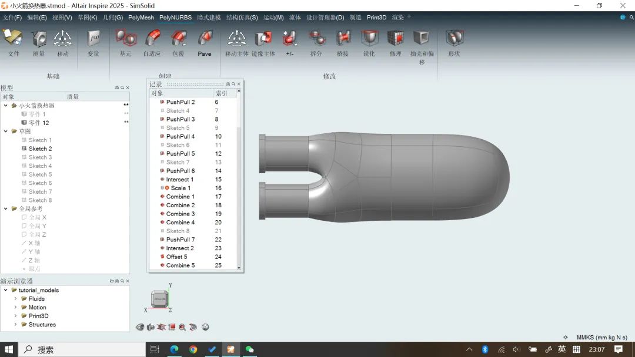Click MMKS units selector in status bar

[x=601, y=338]
